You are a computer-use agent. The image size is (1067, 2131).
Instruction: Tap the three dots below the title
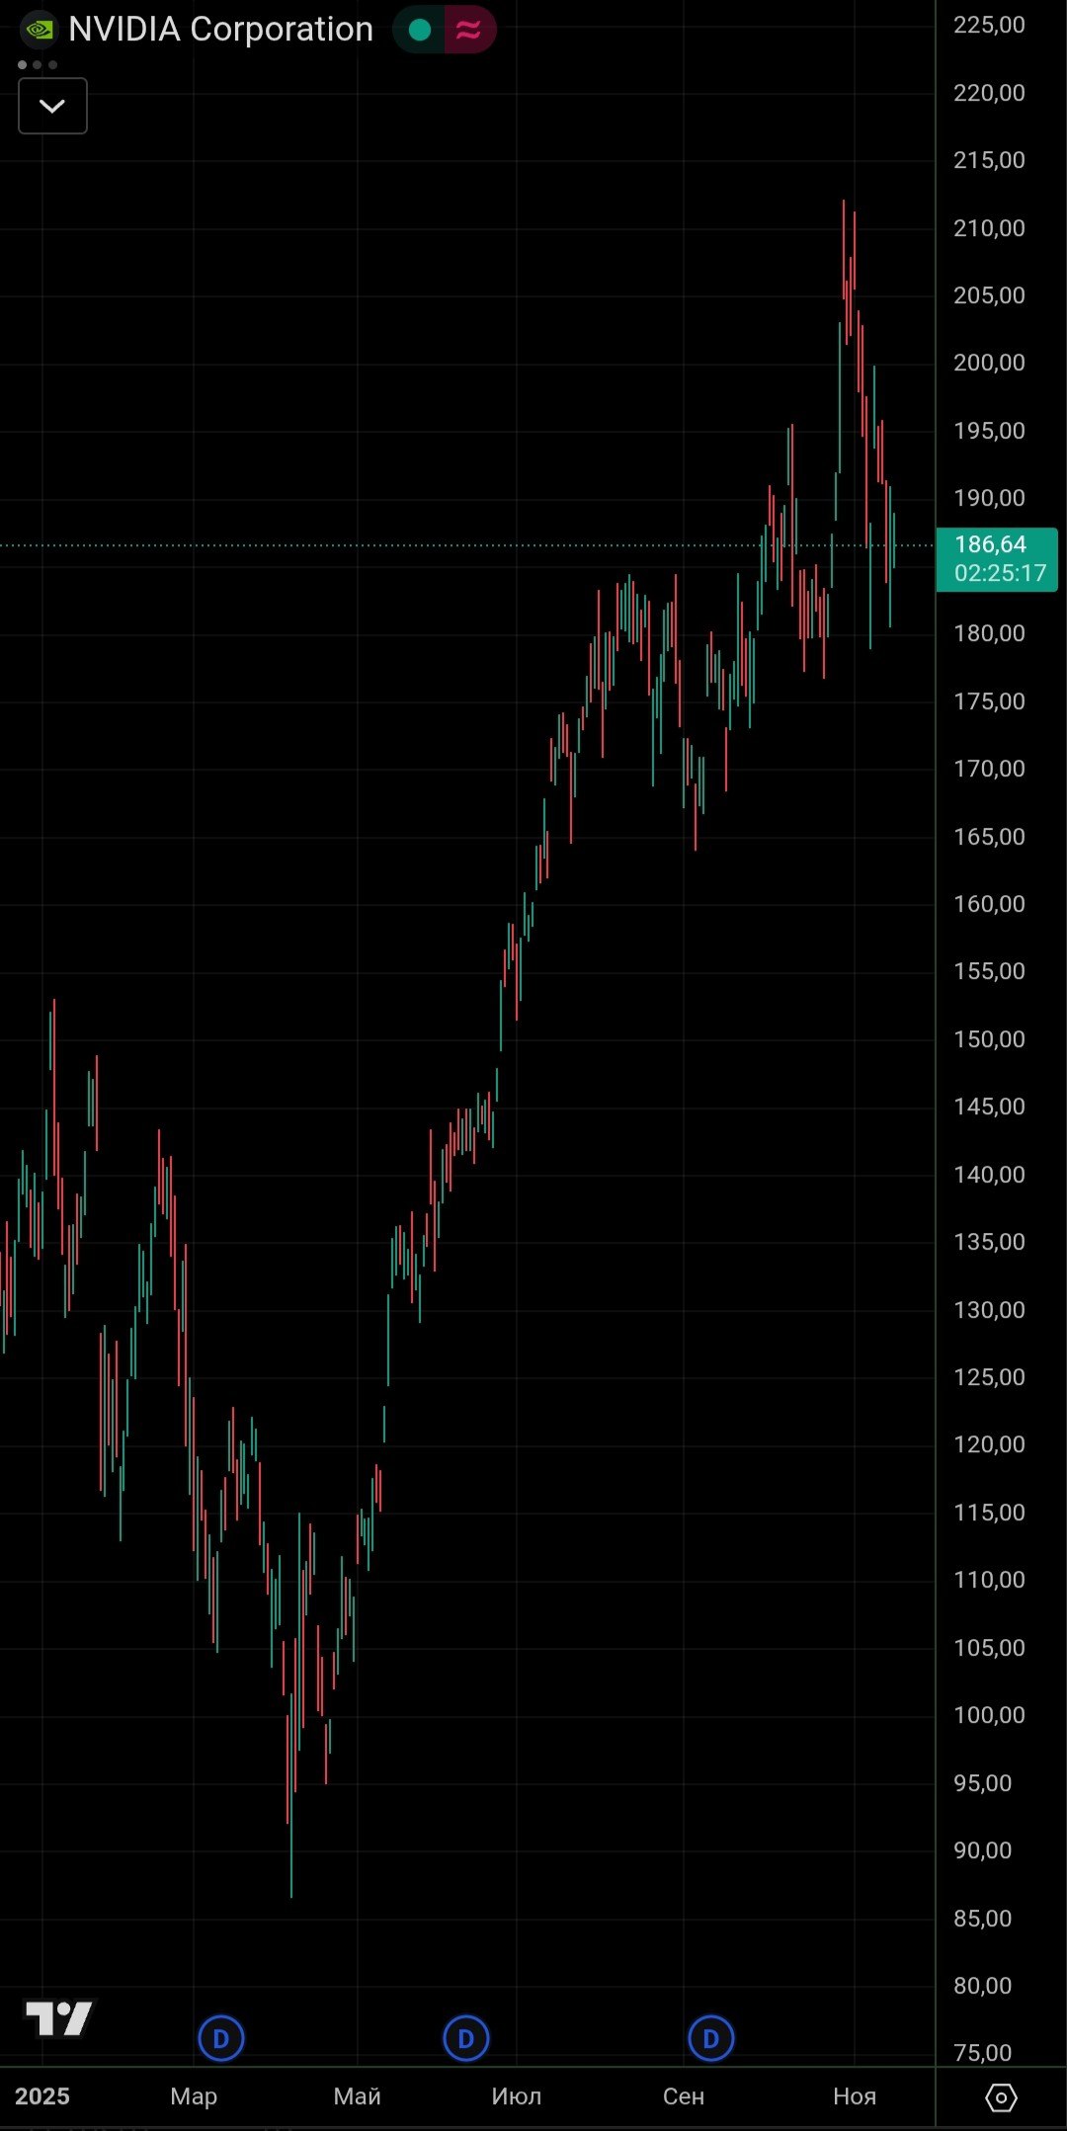[38, 65]
